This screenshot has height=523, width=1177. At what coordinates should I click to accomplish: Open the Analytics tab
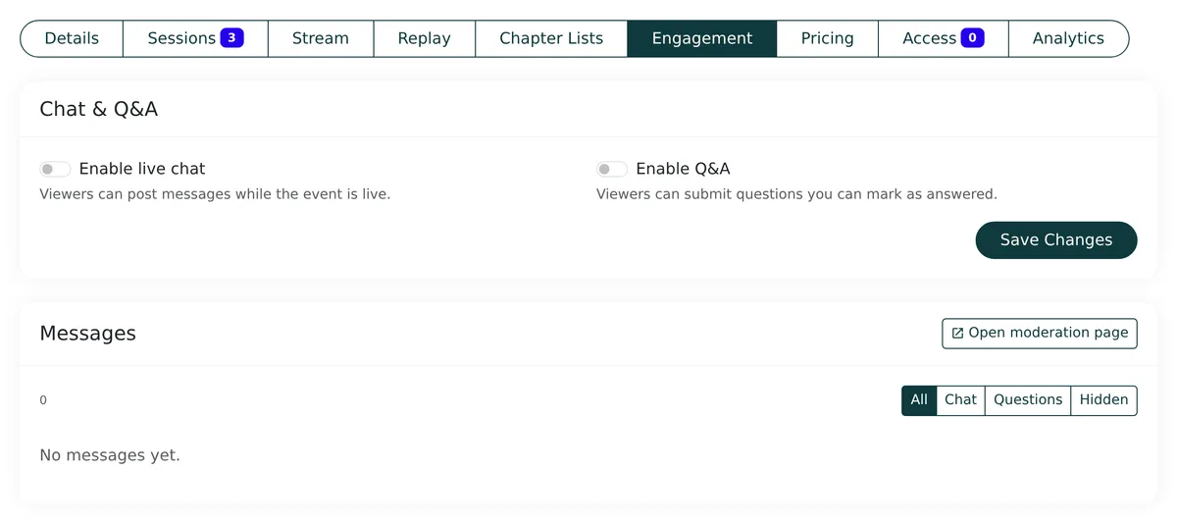[1068, 38]
